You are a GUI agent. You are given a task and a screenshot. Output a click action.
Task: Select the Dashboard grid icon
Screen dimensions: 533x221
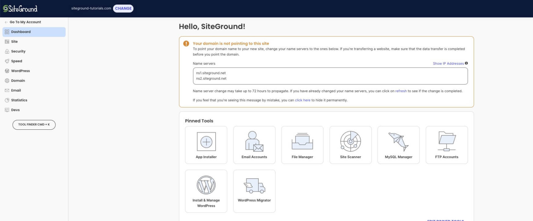click(7, 32)
